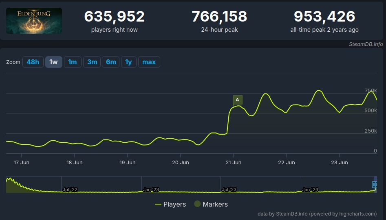This screenshot has height=220, width=386.
Task: Click Jan '23 in the navigator timeline
Action: point(150,190)
